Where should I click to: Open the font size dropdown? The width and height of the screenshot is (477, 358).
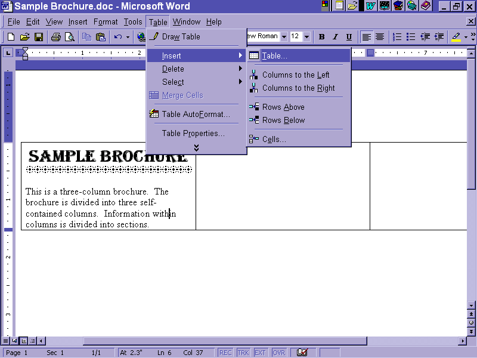306,37
